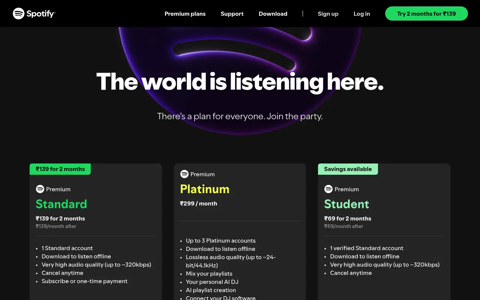
Task: Click '1 verified Standard account' feature
Action: [367, 248]
